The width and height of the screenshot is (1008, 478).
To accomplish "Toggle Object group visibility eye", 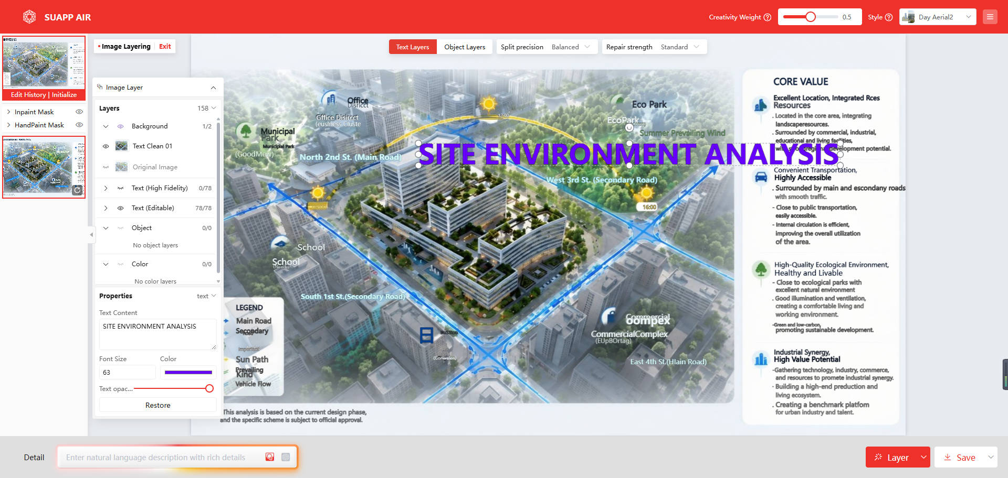I will click(120, 228).
